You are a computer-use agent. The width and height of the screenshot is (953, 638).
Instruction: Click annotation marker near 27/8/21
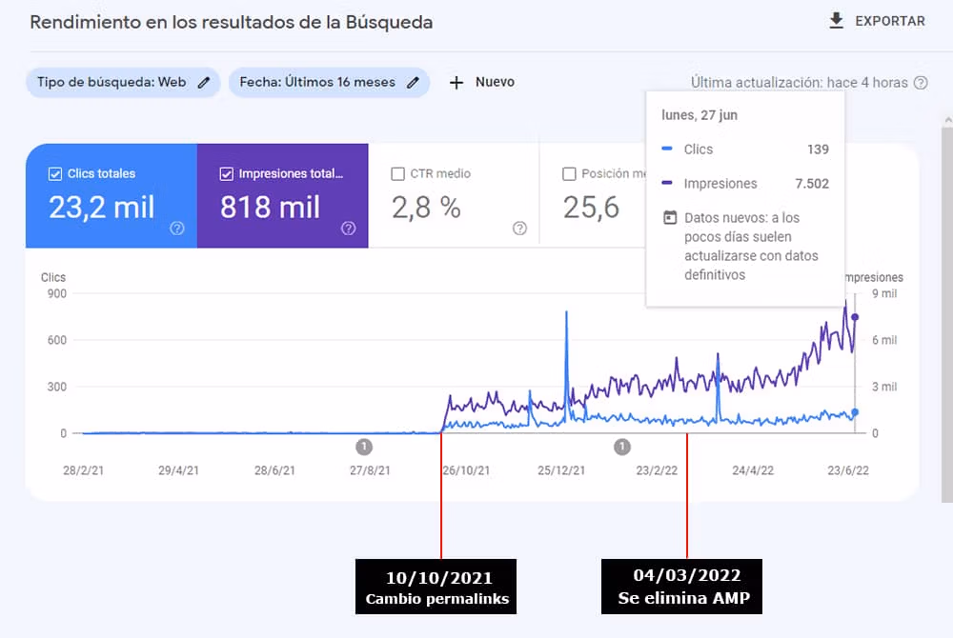coord(364,446)
